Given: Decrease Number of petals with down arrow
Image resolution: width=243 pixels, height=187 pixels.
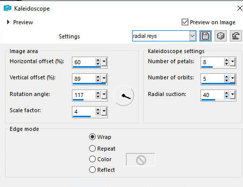Looking at the screenshot, I should pos(227,64).
